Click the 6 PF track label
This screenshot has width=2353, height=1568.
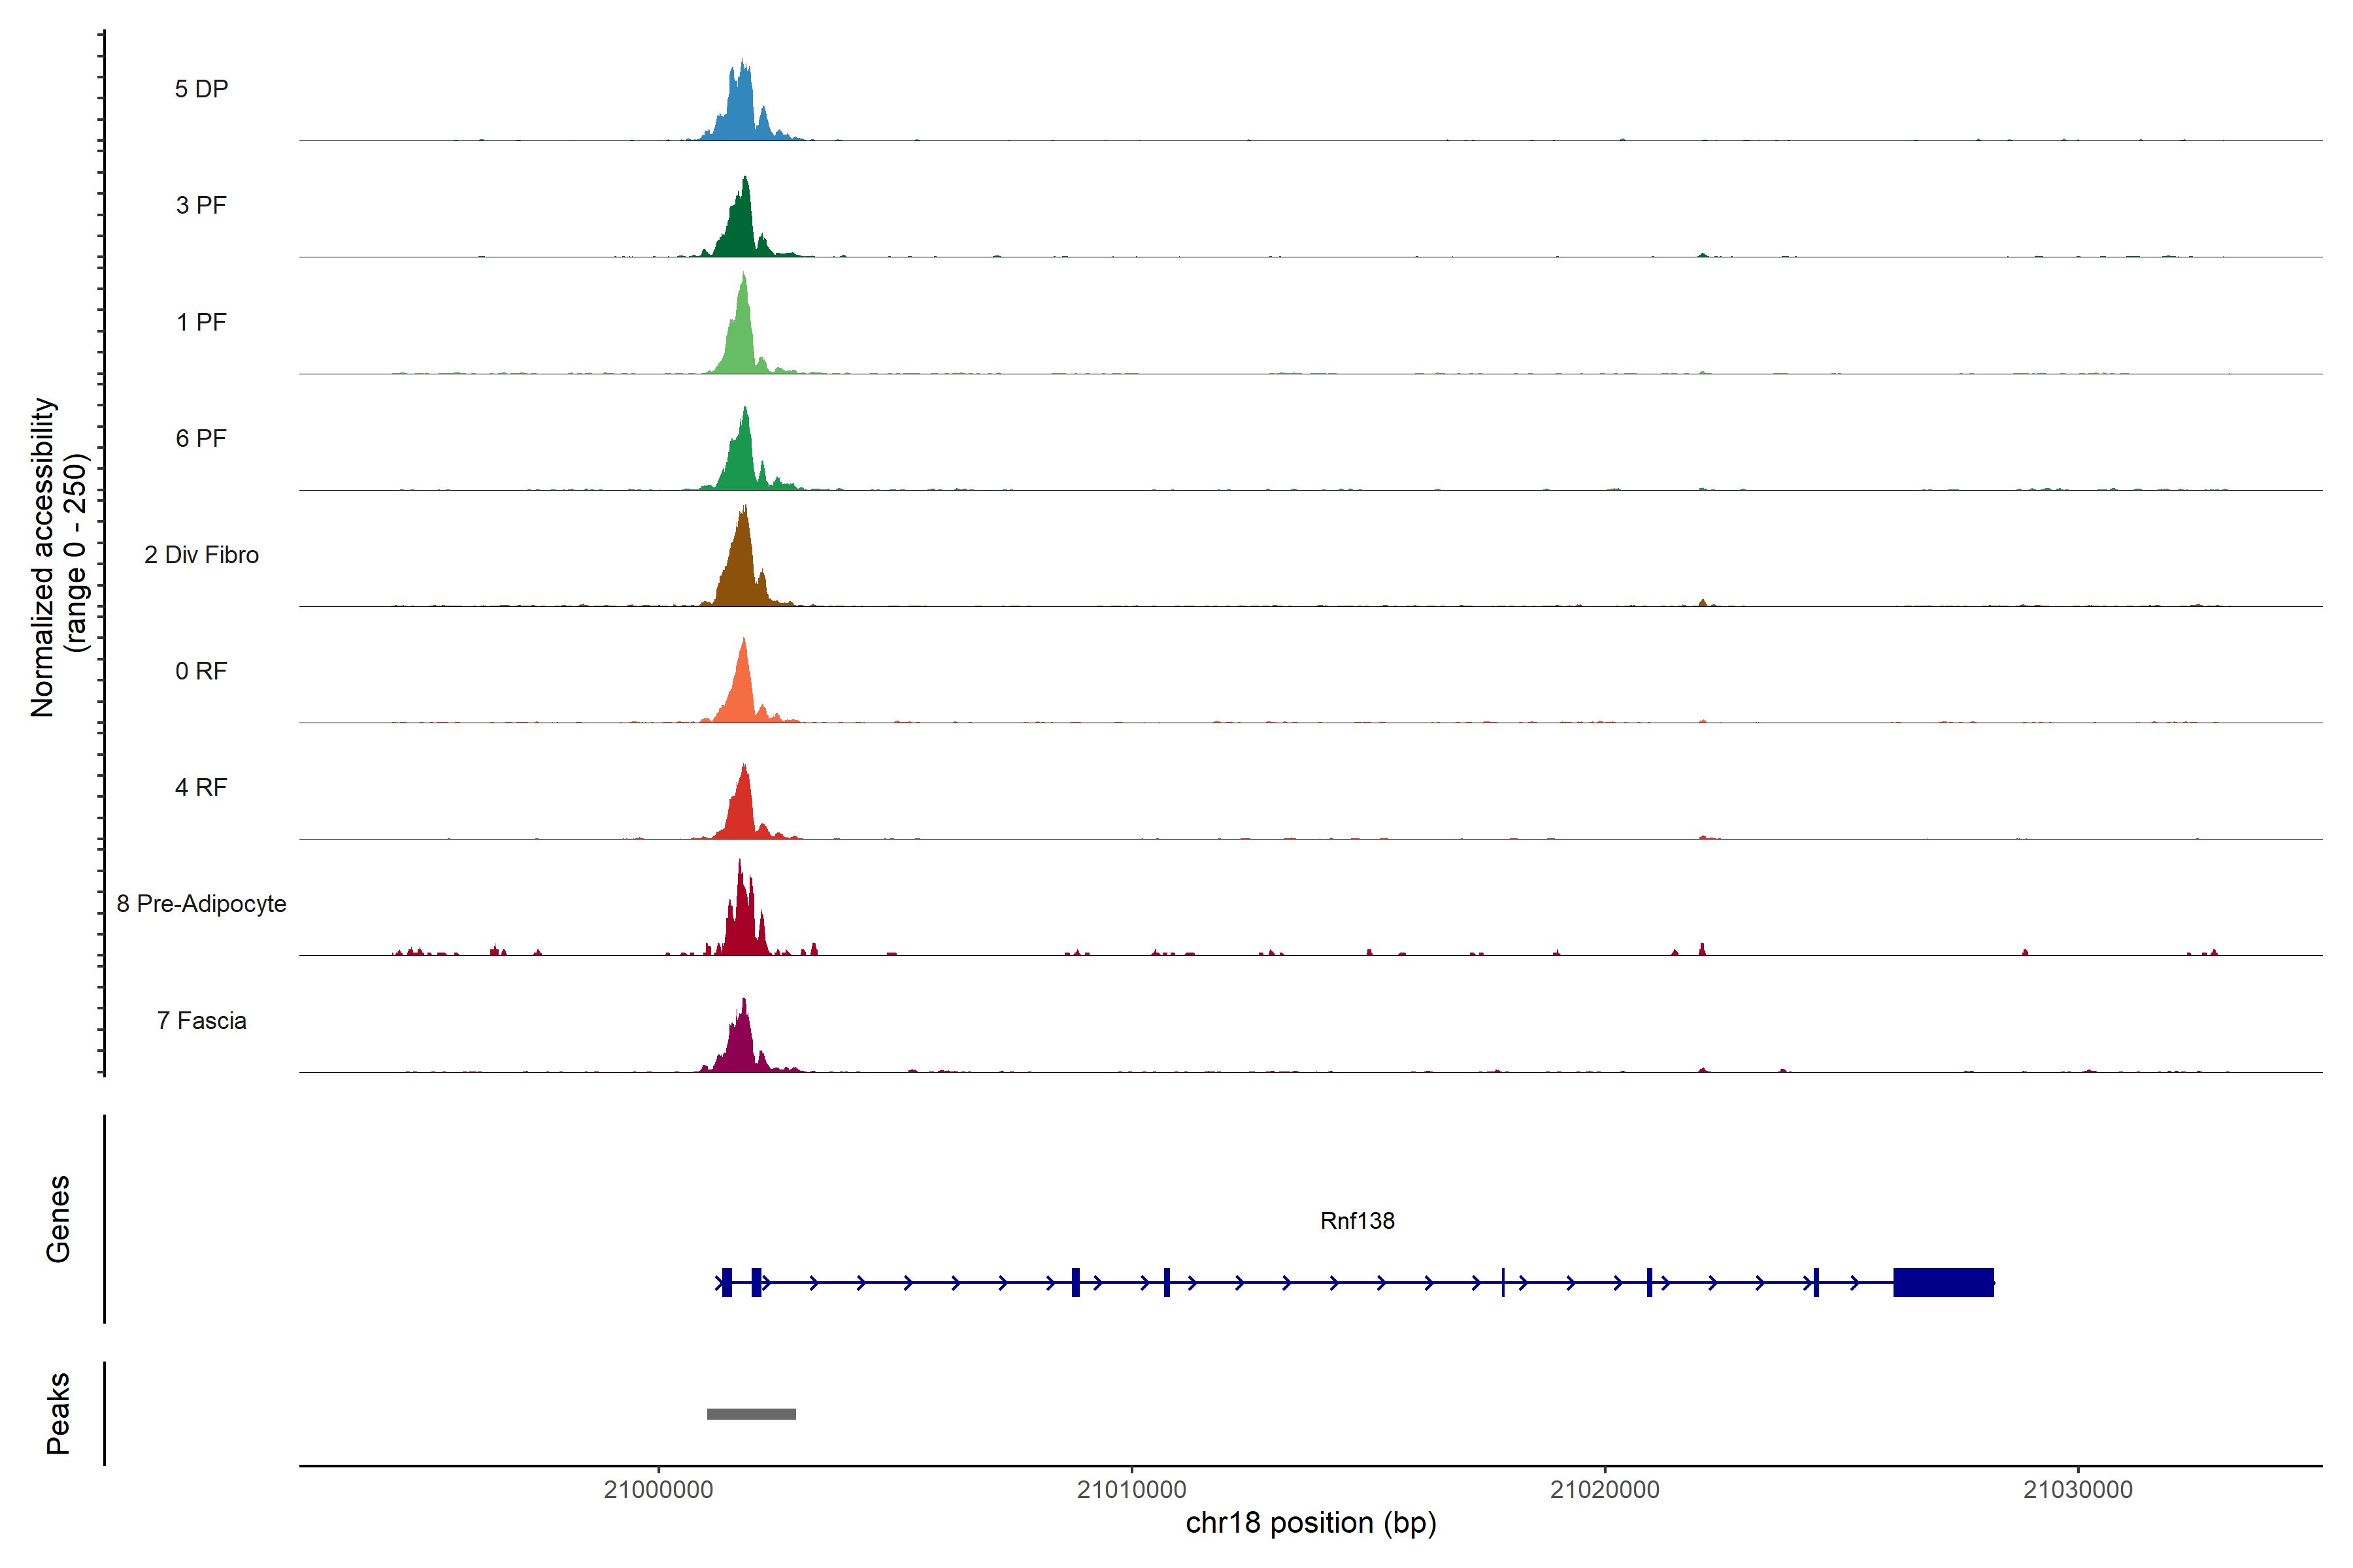pyautogui.click(x=201, y=438)
